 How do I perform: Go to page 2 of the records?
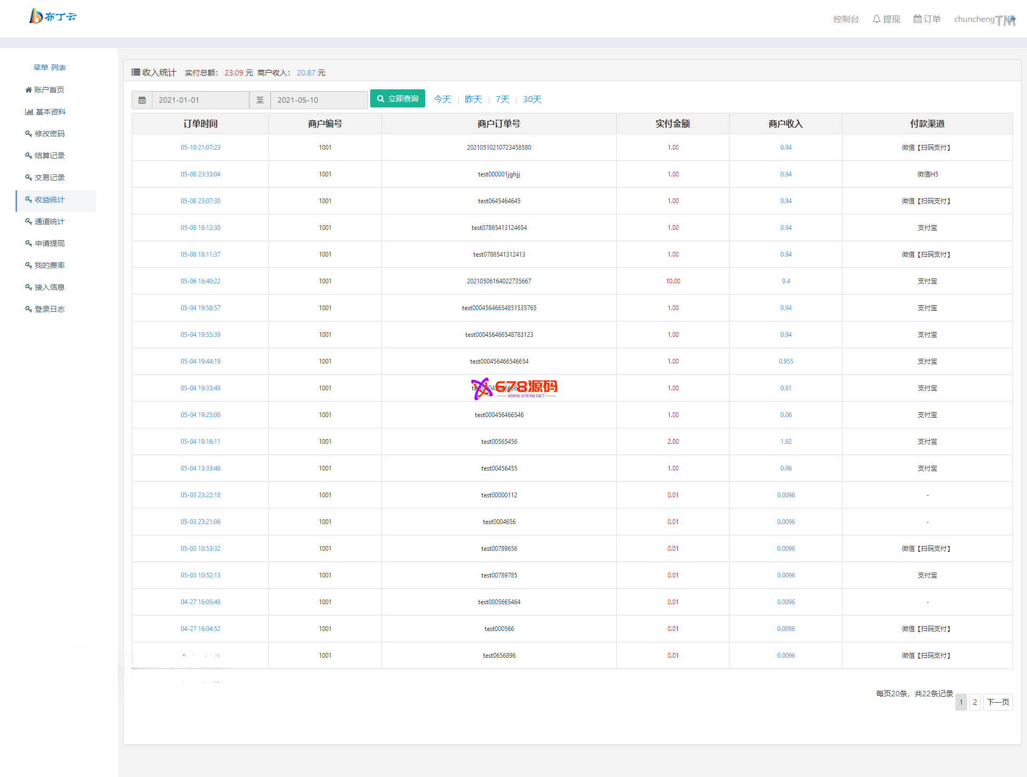pyautogui.click(x=975, y=702)
